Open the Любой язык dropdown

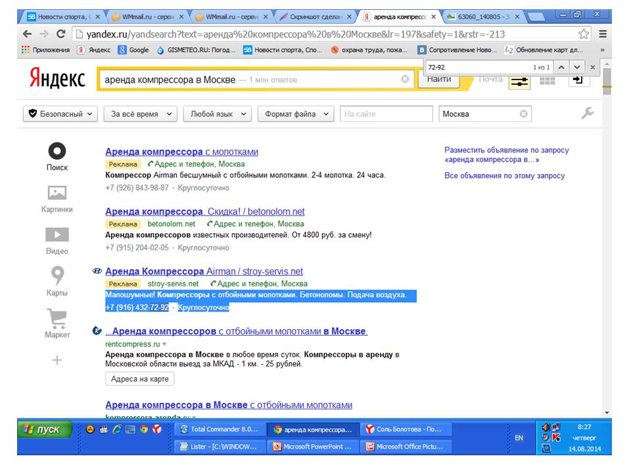pyautogui.click(x=218, y=114)
